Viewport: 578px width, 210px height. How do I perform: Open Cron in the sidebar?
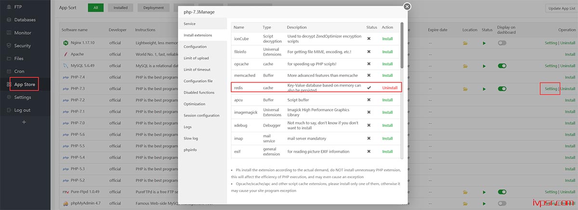(x=19, y=71)
